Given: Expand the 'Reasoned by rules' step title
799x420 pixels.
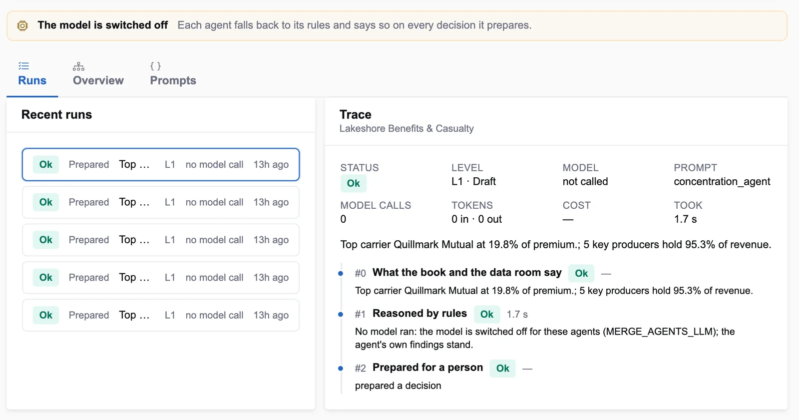Looking at the screenshot, I should (419, 314).
